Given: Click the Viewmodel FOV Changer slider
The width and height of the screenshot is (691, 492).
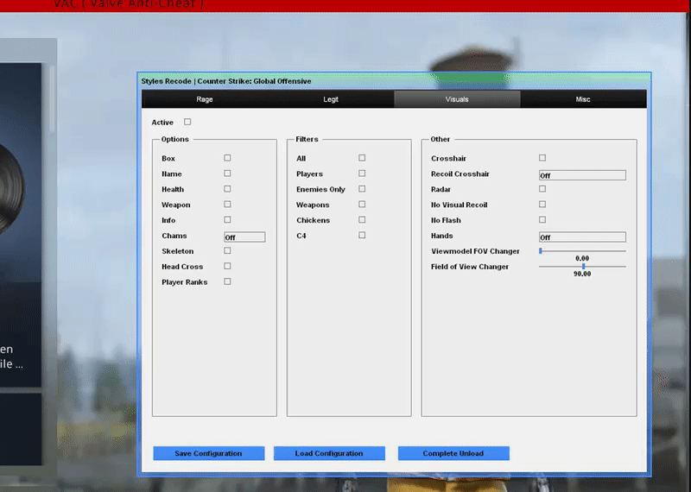Looking at the screenshot, I should pyautogui.click(x=582, y=250).
